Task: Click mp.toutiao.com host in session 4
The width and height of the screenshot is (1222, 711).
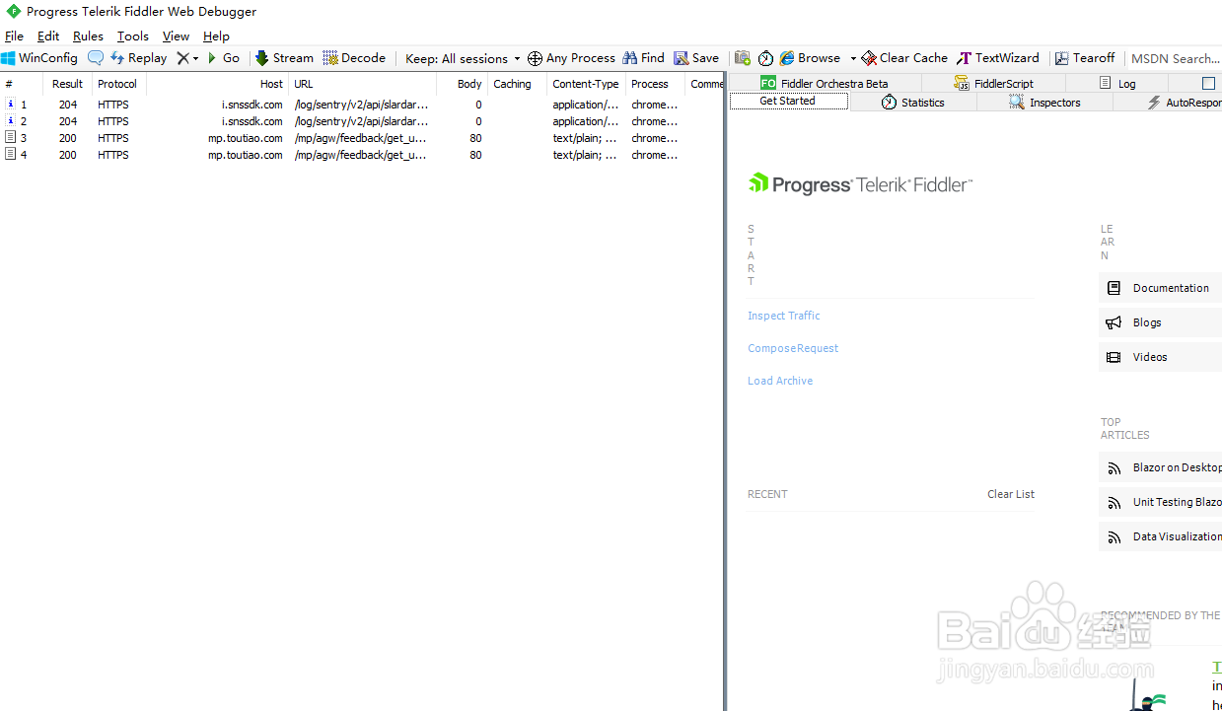Action: [246, 155]
